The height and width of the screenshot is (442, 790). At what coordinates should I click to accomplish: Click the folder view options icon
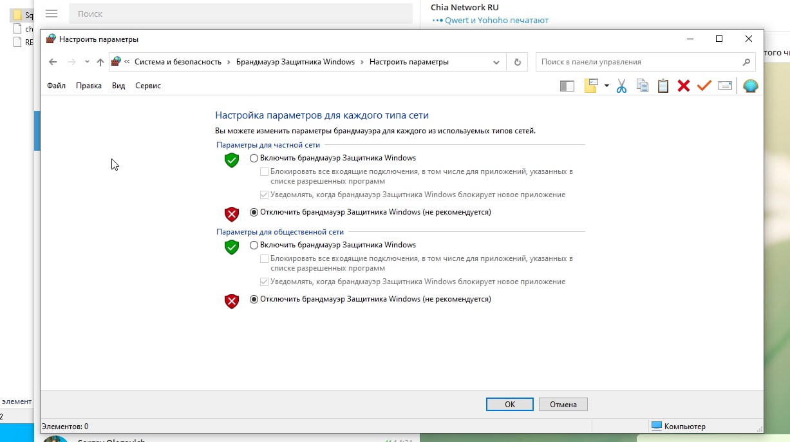click(591, 86)
